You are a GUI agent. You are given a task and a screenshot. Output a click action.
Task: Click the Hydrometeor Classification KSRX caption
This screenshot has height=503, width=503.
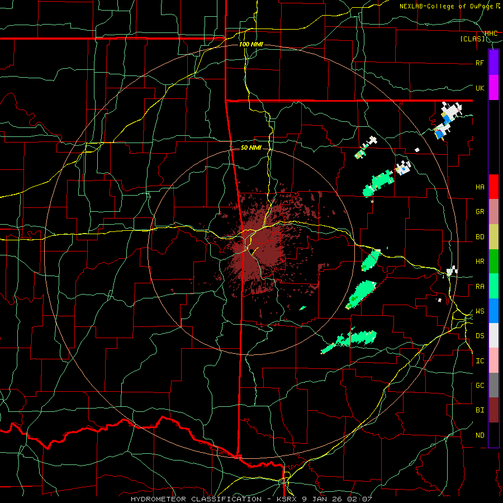[251, 499]
